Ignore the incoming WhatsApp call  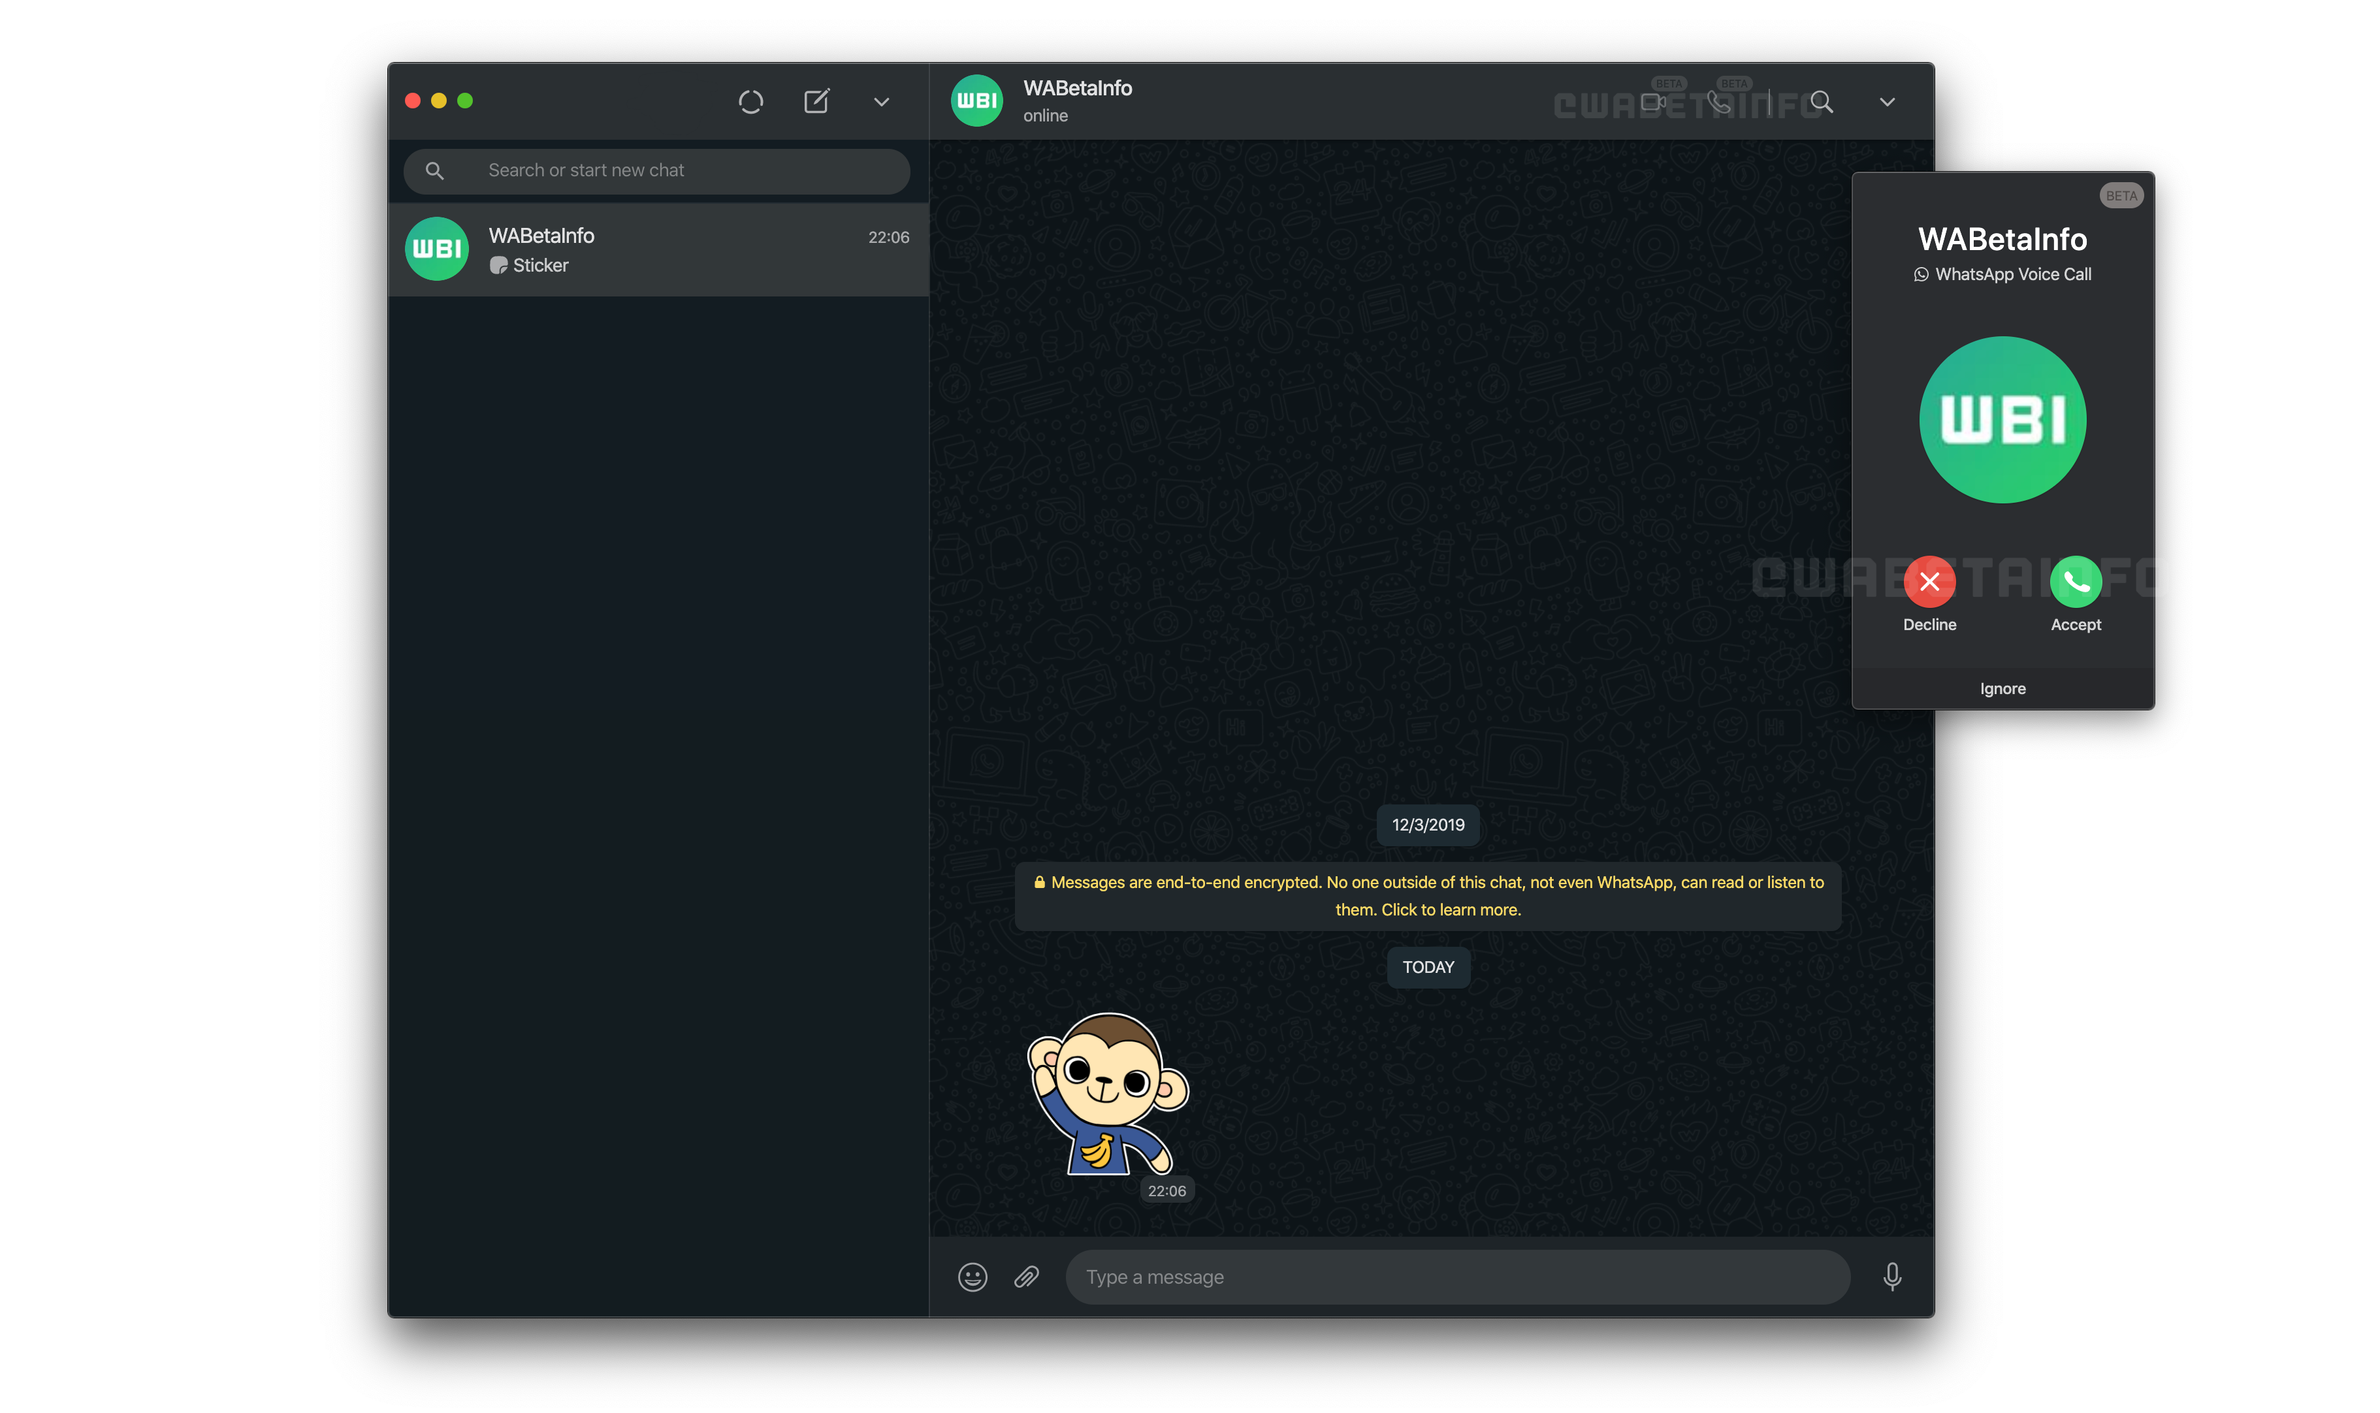tap(2003, 688)
